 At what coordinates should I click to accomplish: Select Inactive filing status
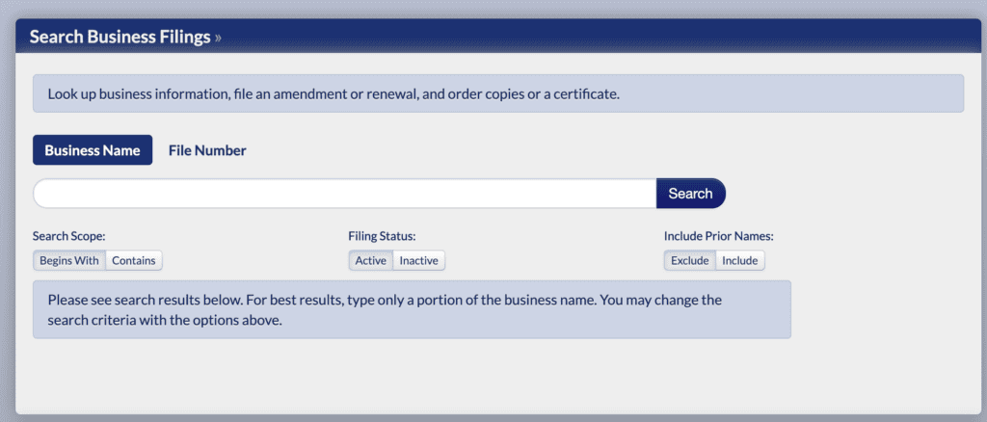[418, 260]
